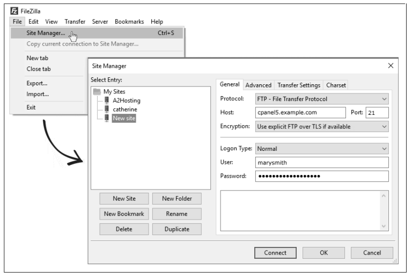Choose New tab in File menu
412x277 pixels.
coord(38,58)
